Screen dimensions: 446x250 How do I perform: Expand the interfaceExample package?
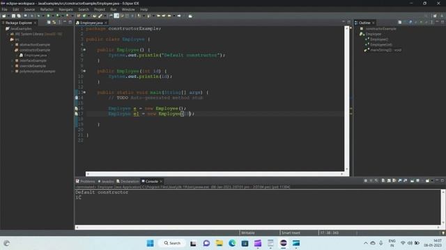(x=13, y=60)
